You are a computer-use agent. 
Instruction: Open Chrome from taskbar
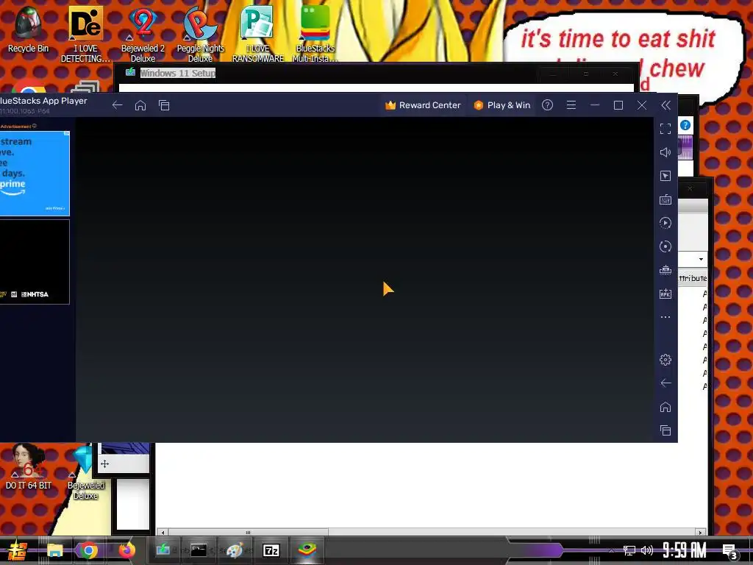click(88, 550)
